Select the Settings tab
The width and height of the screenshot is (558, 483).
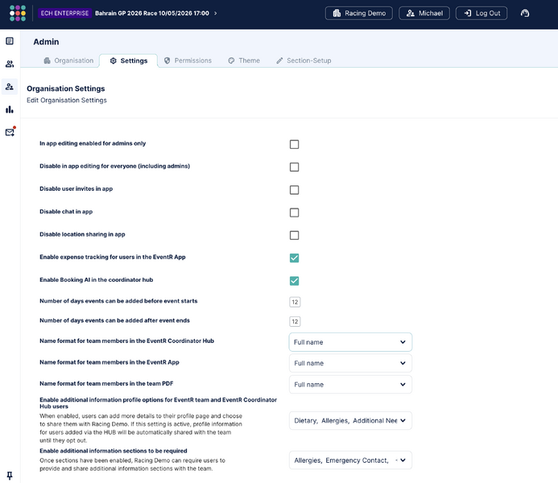(x=129, y=60)
